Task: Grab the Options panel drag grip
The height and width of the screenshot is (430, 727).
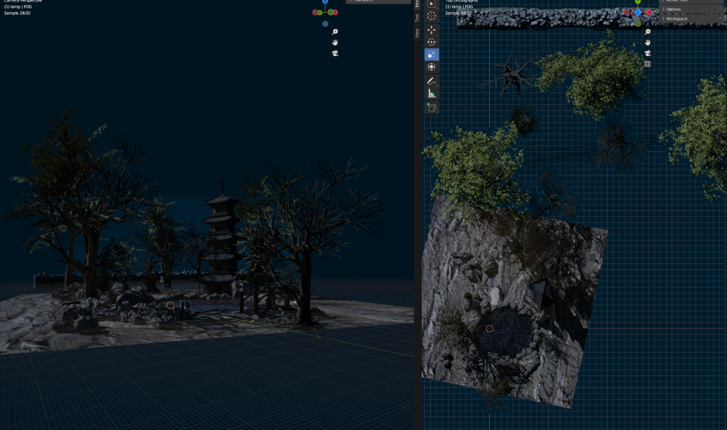Action: (x=720, y=9)
